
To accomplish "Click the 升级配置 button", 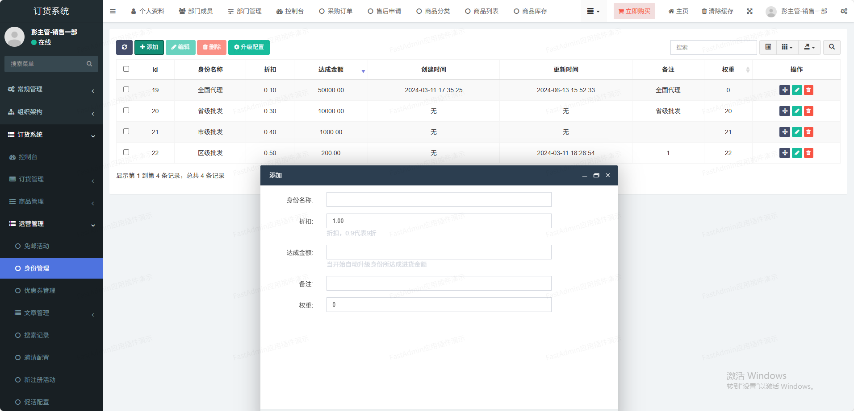I will click(249, 47).
